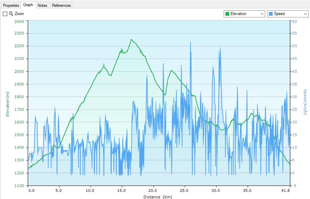Click the 2400 elevation axis value

[x=19, y=21]
